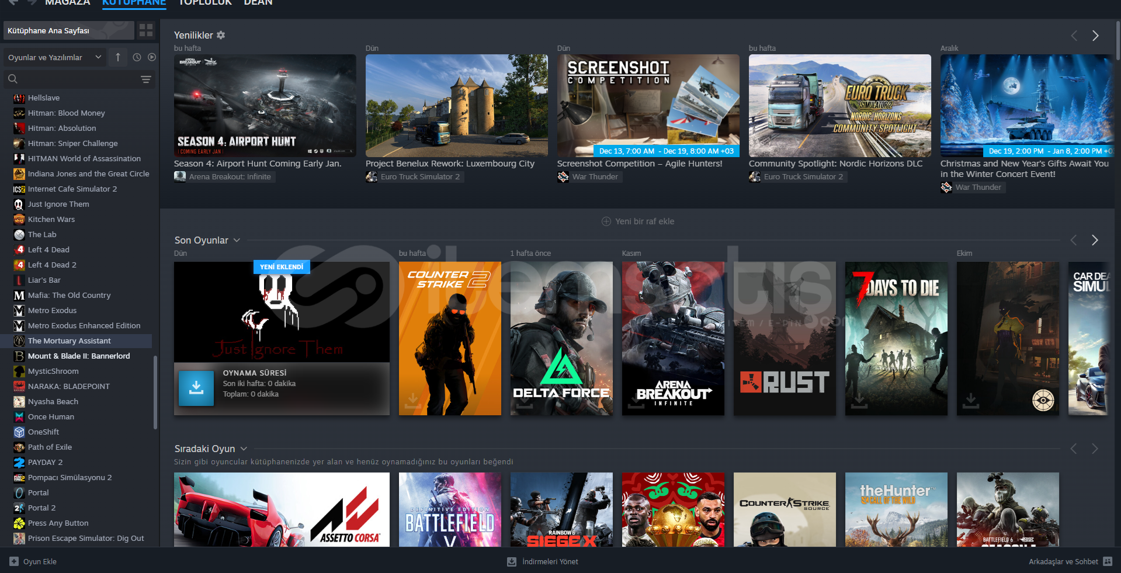Click the Portal 2 game icon
The image size is (1121, 573).
[x=19, y=508]
